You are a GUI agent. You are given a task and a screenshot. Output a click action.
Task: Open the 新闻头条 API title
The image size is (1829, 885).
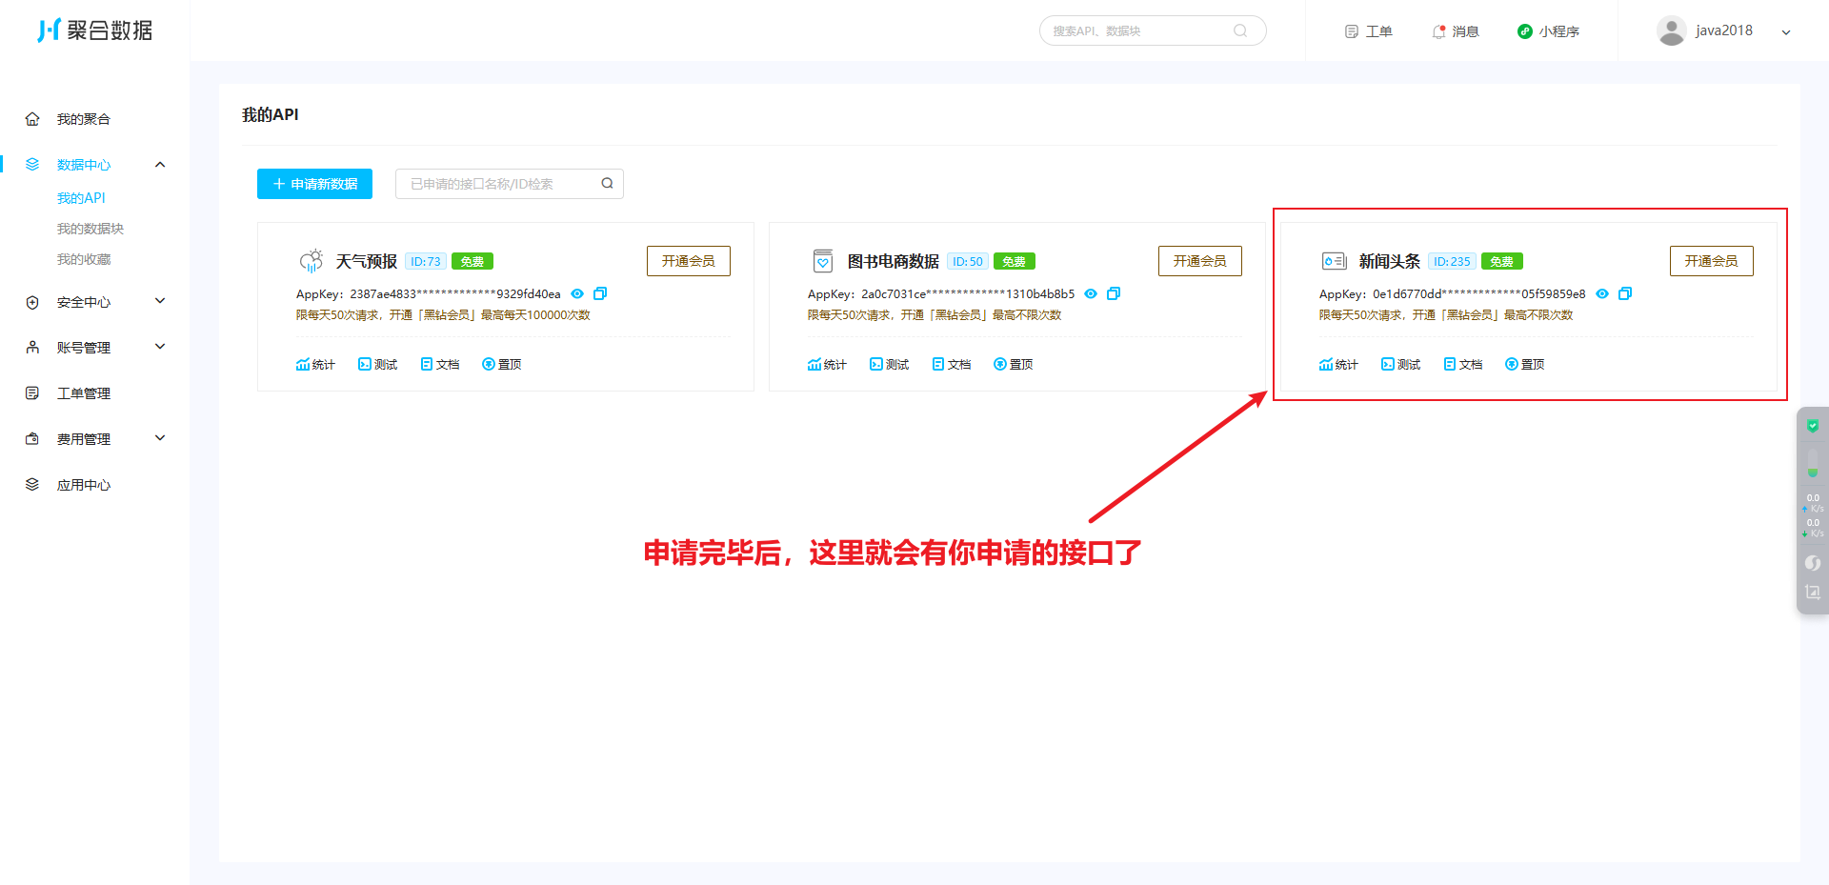pos(1389,261)
